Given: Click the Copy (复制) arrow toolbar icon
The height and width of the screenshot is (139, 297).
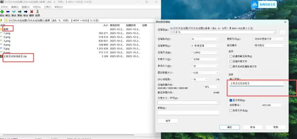Looking at the screenshot, I should click(20, 12).
